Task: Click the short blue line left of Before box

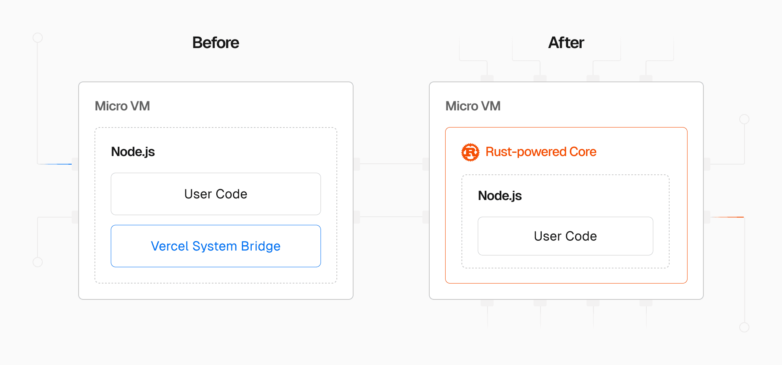Action: coord(58,164)
